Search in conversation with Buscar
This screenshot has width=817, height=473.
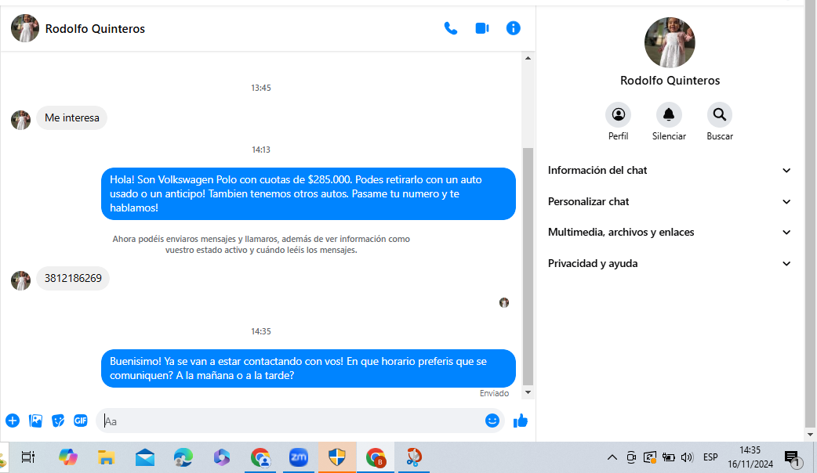tap(719, 115)
